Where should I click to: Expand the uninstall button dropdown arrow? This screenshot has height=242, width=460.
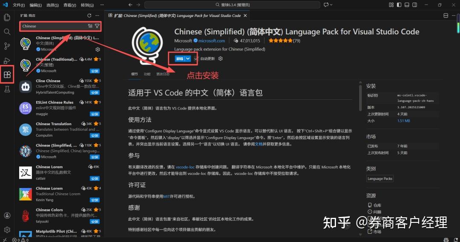(x=188, y=59)
